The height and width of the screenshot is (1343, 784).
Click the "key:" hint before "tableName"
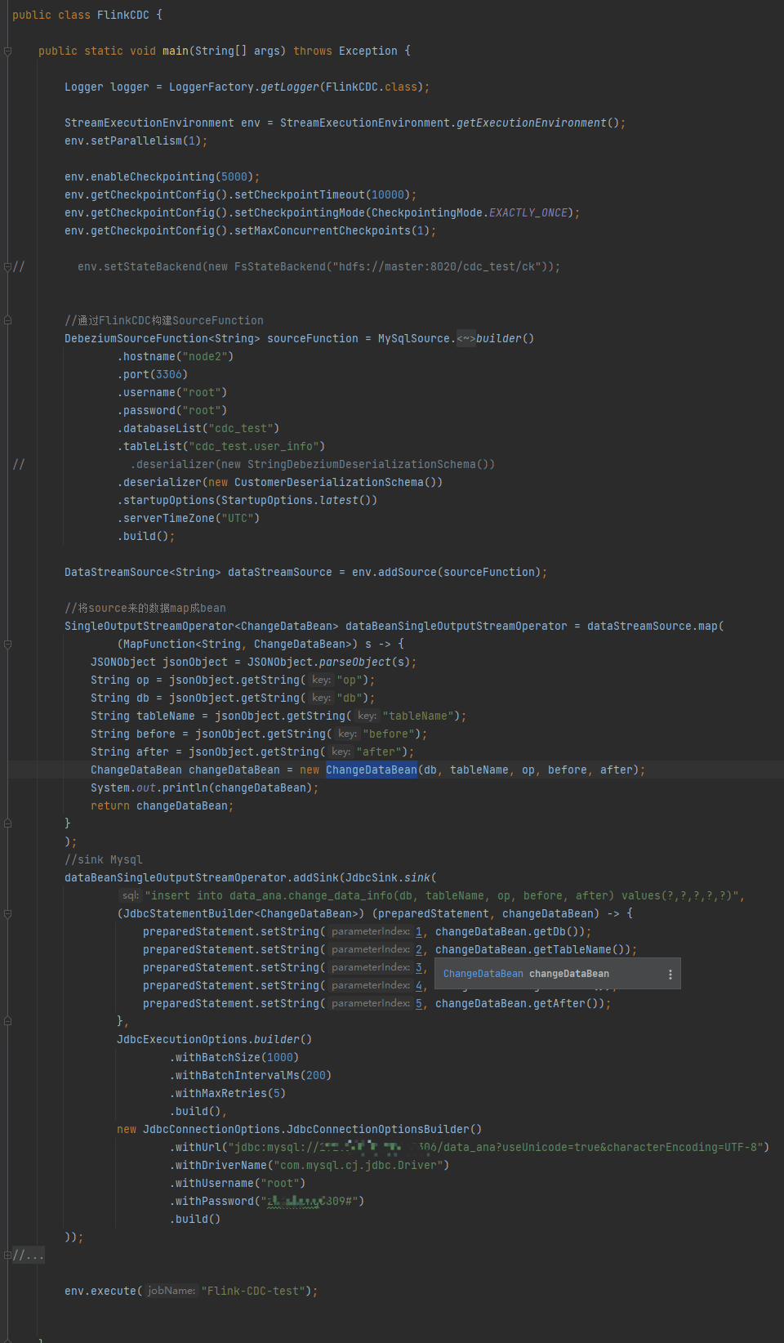pos(367,716)
